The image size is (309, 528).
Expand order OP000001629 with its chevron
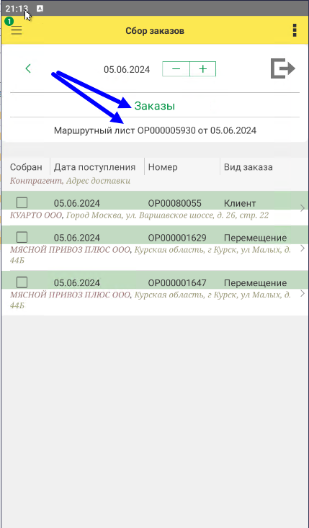coord(302,249)
